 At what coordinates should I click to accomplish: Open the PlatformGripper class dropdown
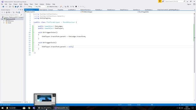click(x=110, y=12)
